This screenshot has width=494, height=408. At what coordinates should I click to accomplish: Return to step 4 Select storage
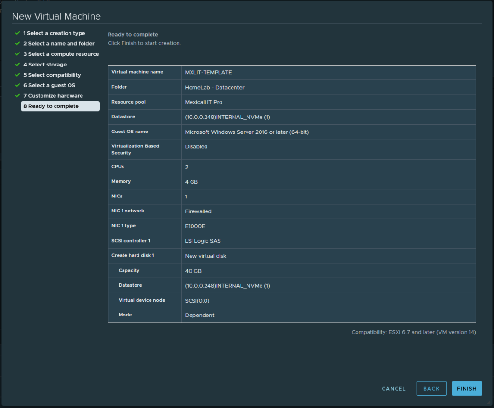[45, 65]
